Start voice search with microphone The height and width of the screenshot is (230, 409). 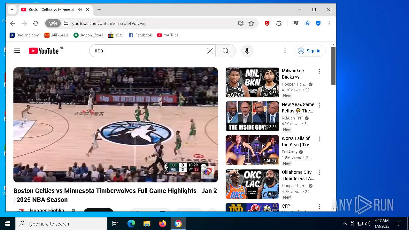click(247, 51)
